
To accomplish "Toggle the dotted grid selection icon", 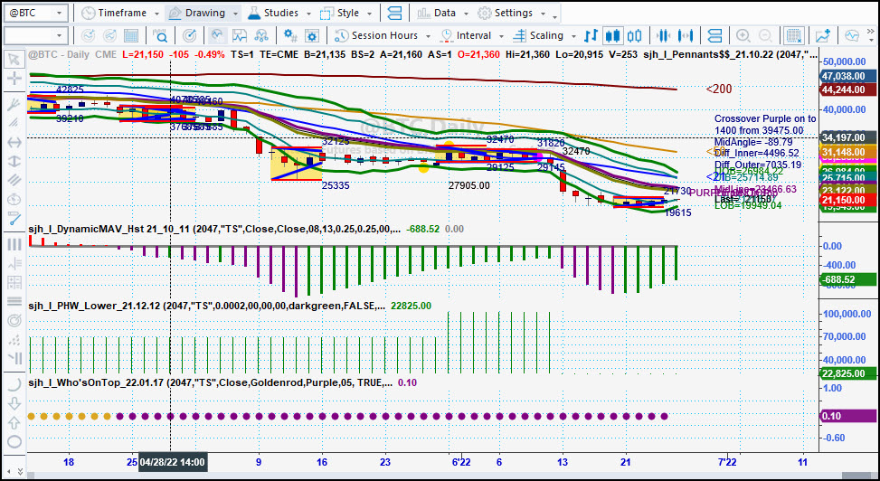I will click(793, 36).
